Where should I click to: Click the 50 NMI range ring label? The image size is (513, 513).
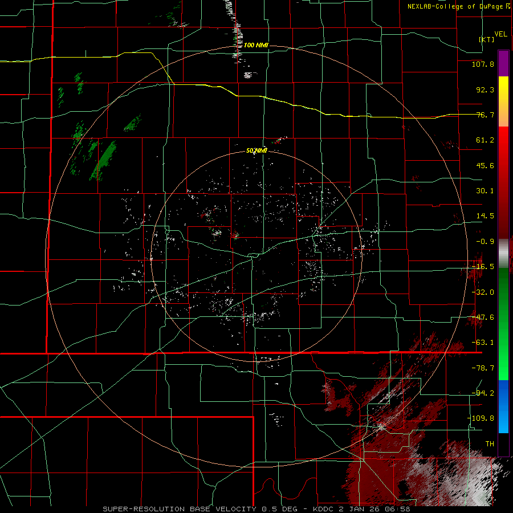click(256, 151)
